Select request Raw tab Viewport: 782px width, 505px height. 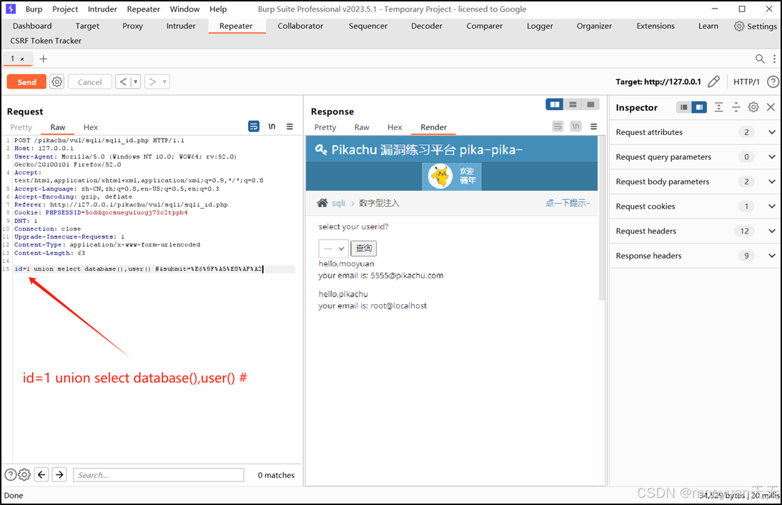[58, 127]
